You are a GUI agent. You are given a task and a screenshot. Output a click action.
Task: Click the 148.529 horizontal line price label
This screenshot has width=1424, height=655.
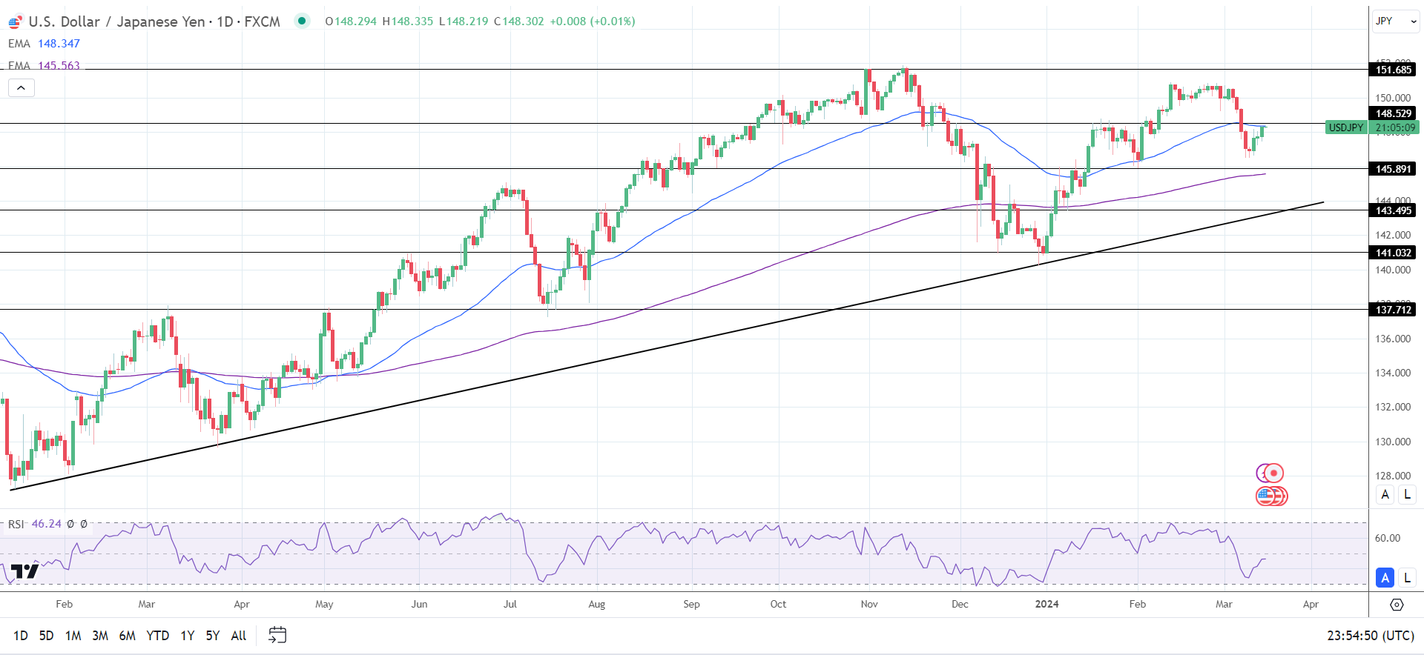pos(1393,113)
